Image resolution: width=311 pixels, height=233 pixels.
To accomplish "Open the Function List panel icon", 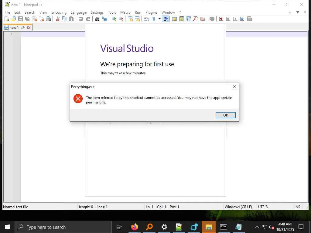I will click(196, 19).
